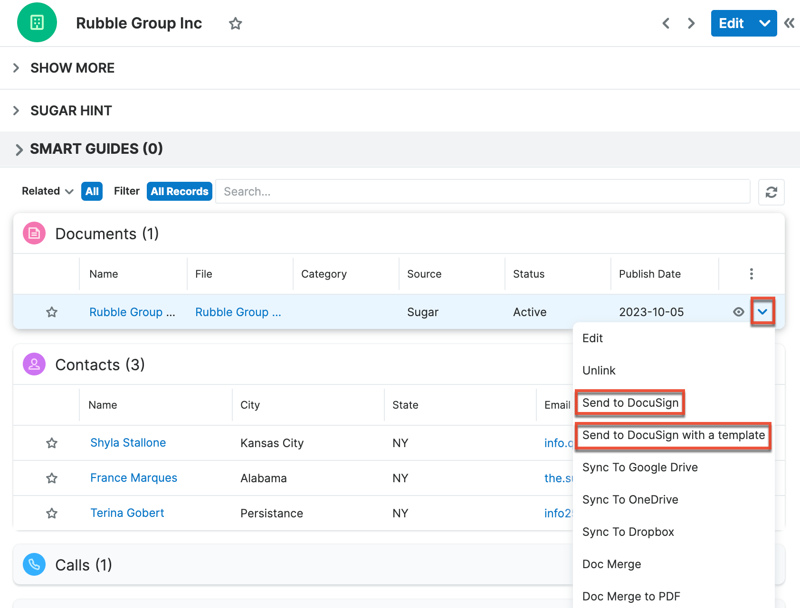Toggle favorite star for Shyla Stallone
Image resolution: width=800 pixels, height=608 pixels.
click(52, 443)
